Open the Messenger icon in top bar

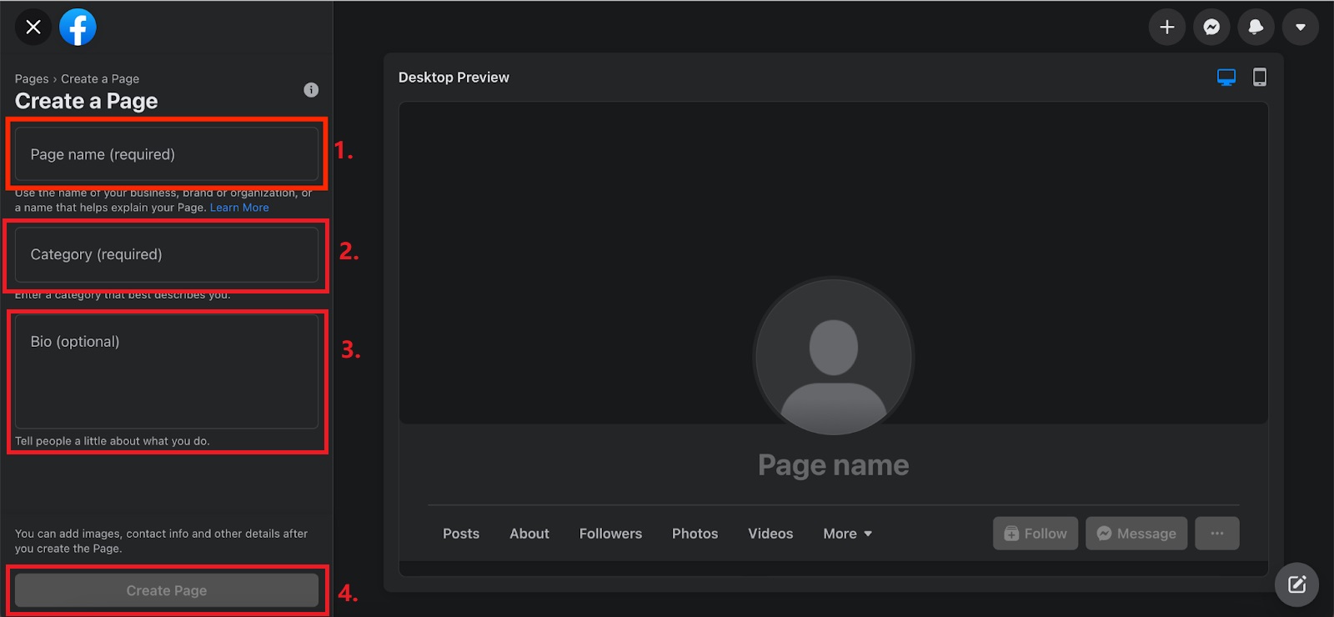(x=1211, y=28)
